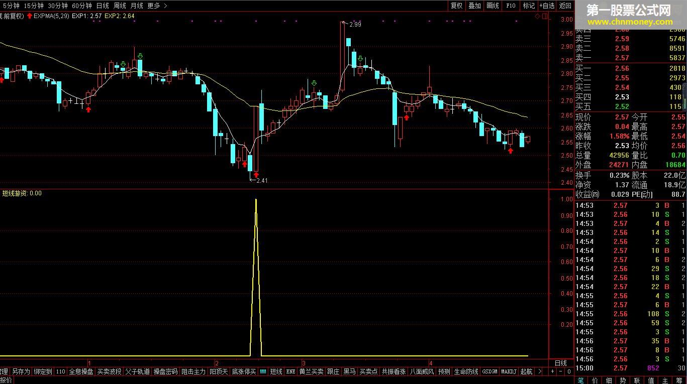Select the 预测 indicator tab
687x384 pixels.
coord(444,372)
